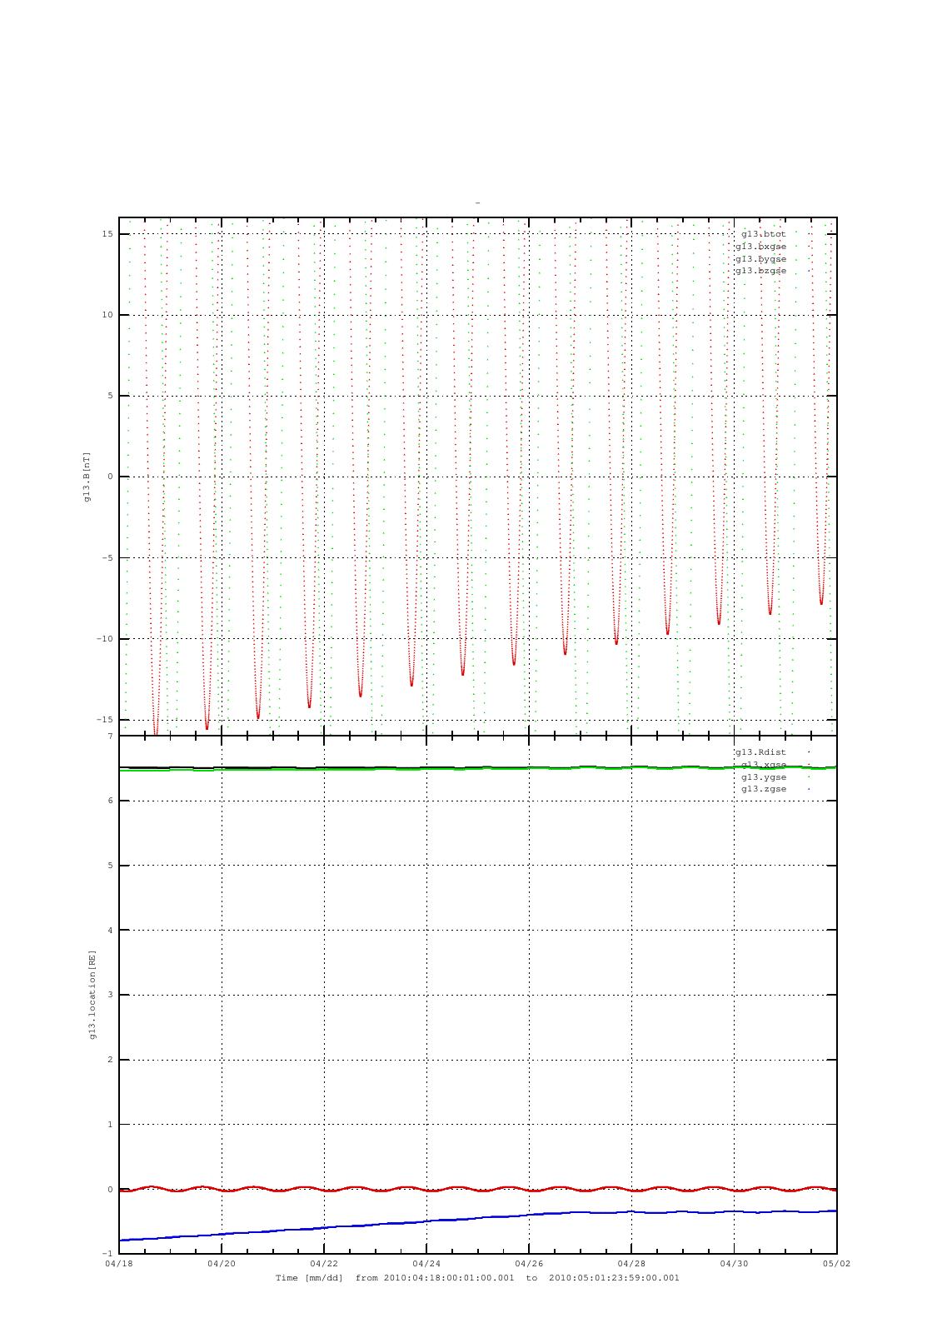Select the 04/24 date tick label

(x=426, y=1264)
